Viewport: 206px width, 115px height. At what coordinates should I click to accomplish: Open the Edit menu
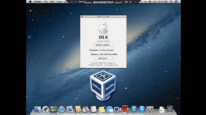tap(52, 2)
